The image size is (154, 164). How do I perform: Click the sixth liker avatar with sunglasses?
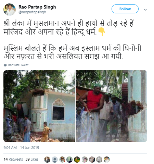point(85,160)
